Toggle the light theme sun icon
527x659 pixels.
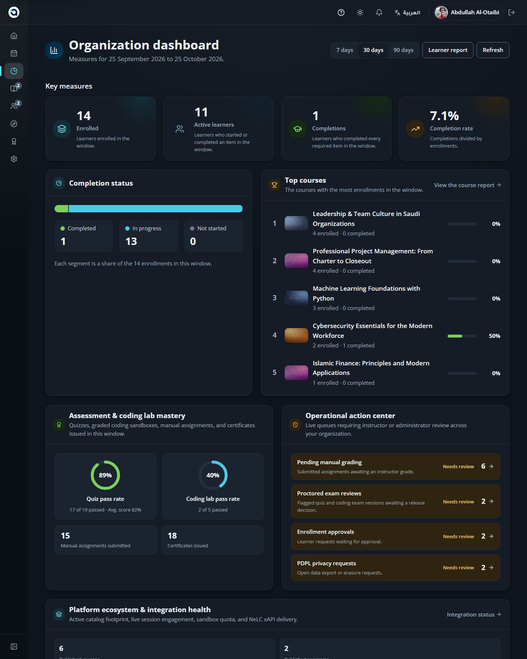coord(360,12)
